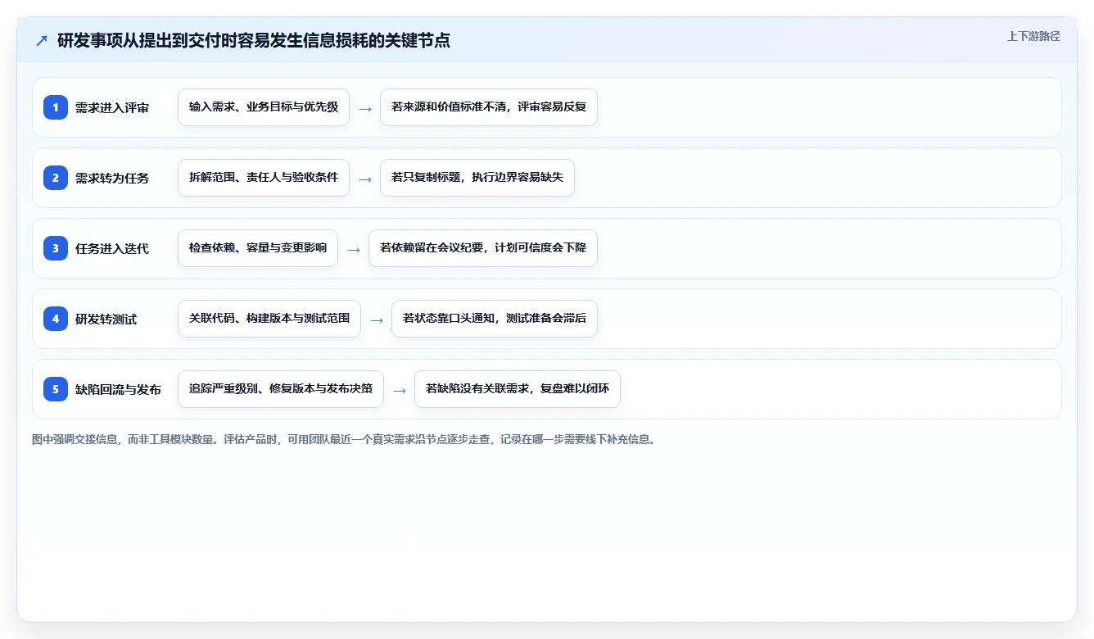1094x639 pixels.
Task: Click the 上下游路径 label
Action: tap(1033, 36)
